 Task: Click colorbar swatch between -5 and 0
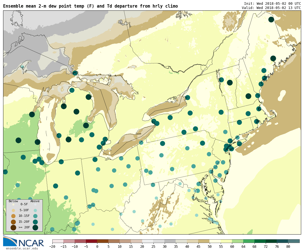point(91,241)
